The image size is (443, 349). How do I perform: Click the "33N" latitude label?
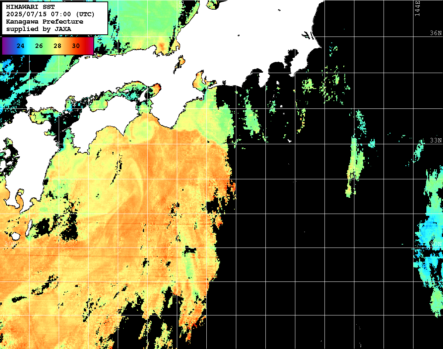(436, 141)
